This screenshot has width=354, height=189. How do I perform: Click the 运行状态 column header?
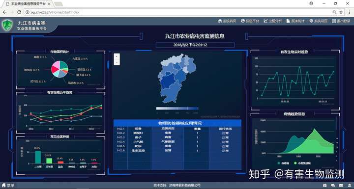click(225, 129)
